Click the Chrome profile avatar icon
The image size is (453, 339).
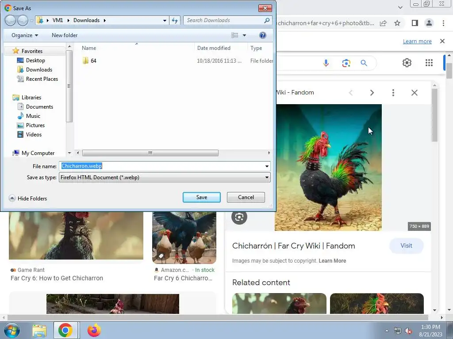pos(429,23)
